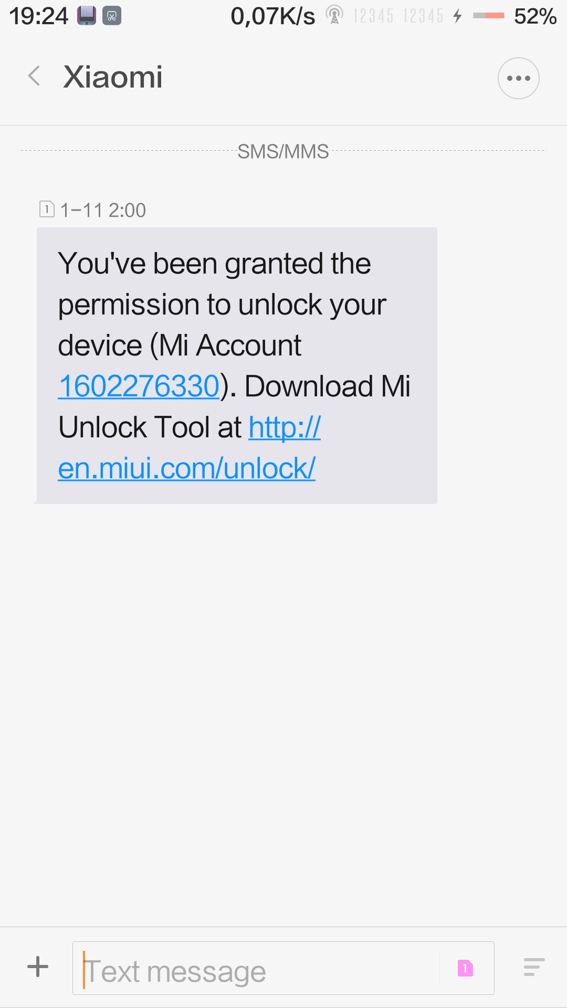Tap the battery level indicator bar
Image resolution: width=567 pixels, height=1008 pixels.
pyautogui.click(x=488, y=16)
